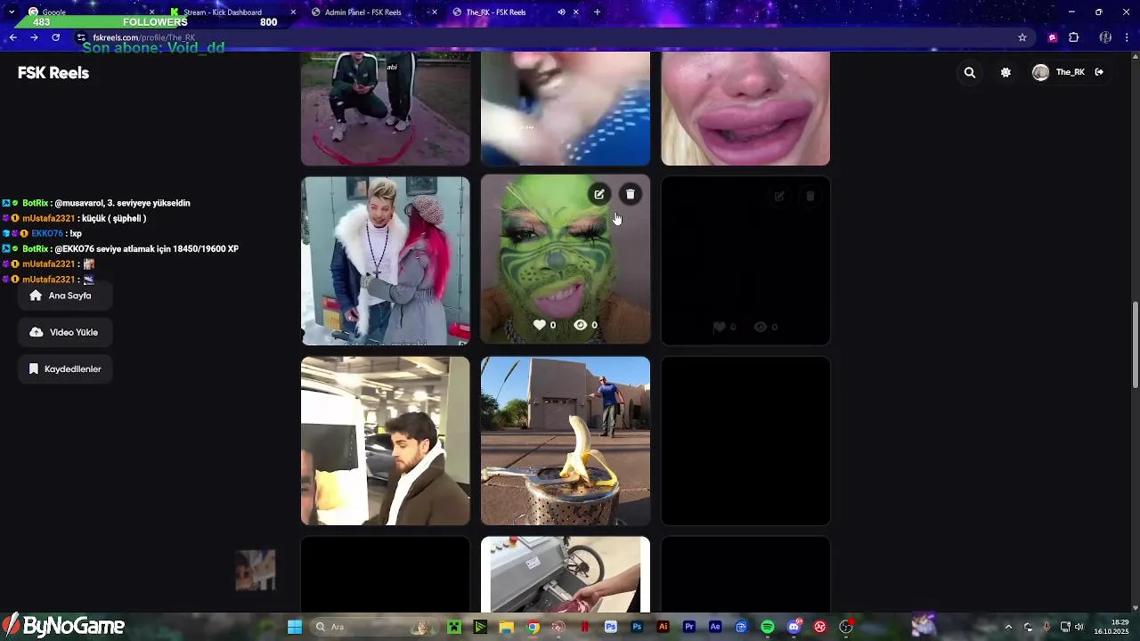This screenshot has width=1140, height=641.
Task: Click the logout icon next to The_RK
Action: tap(1099, 72)
